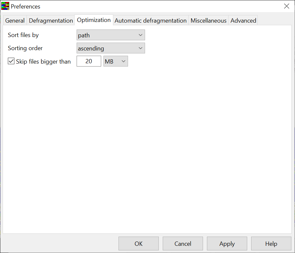Expand the Sort files by dropdown
This screenshot has height=253, width=295.
click(111, 35)
